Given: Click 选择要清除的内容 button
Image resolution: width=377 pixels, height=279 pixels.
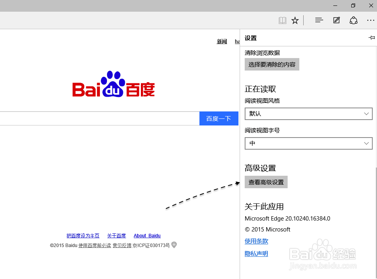Looking at the screenshot, I should coord(272,64).
